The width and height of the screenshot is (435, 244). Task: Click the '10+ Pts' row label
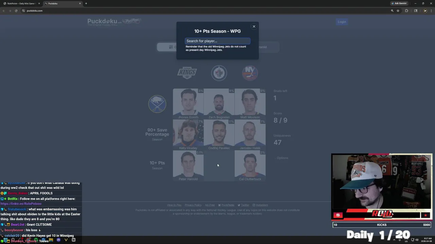coord(157,163)
